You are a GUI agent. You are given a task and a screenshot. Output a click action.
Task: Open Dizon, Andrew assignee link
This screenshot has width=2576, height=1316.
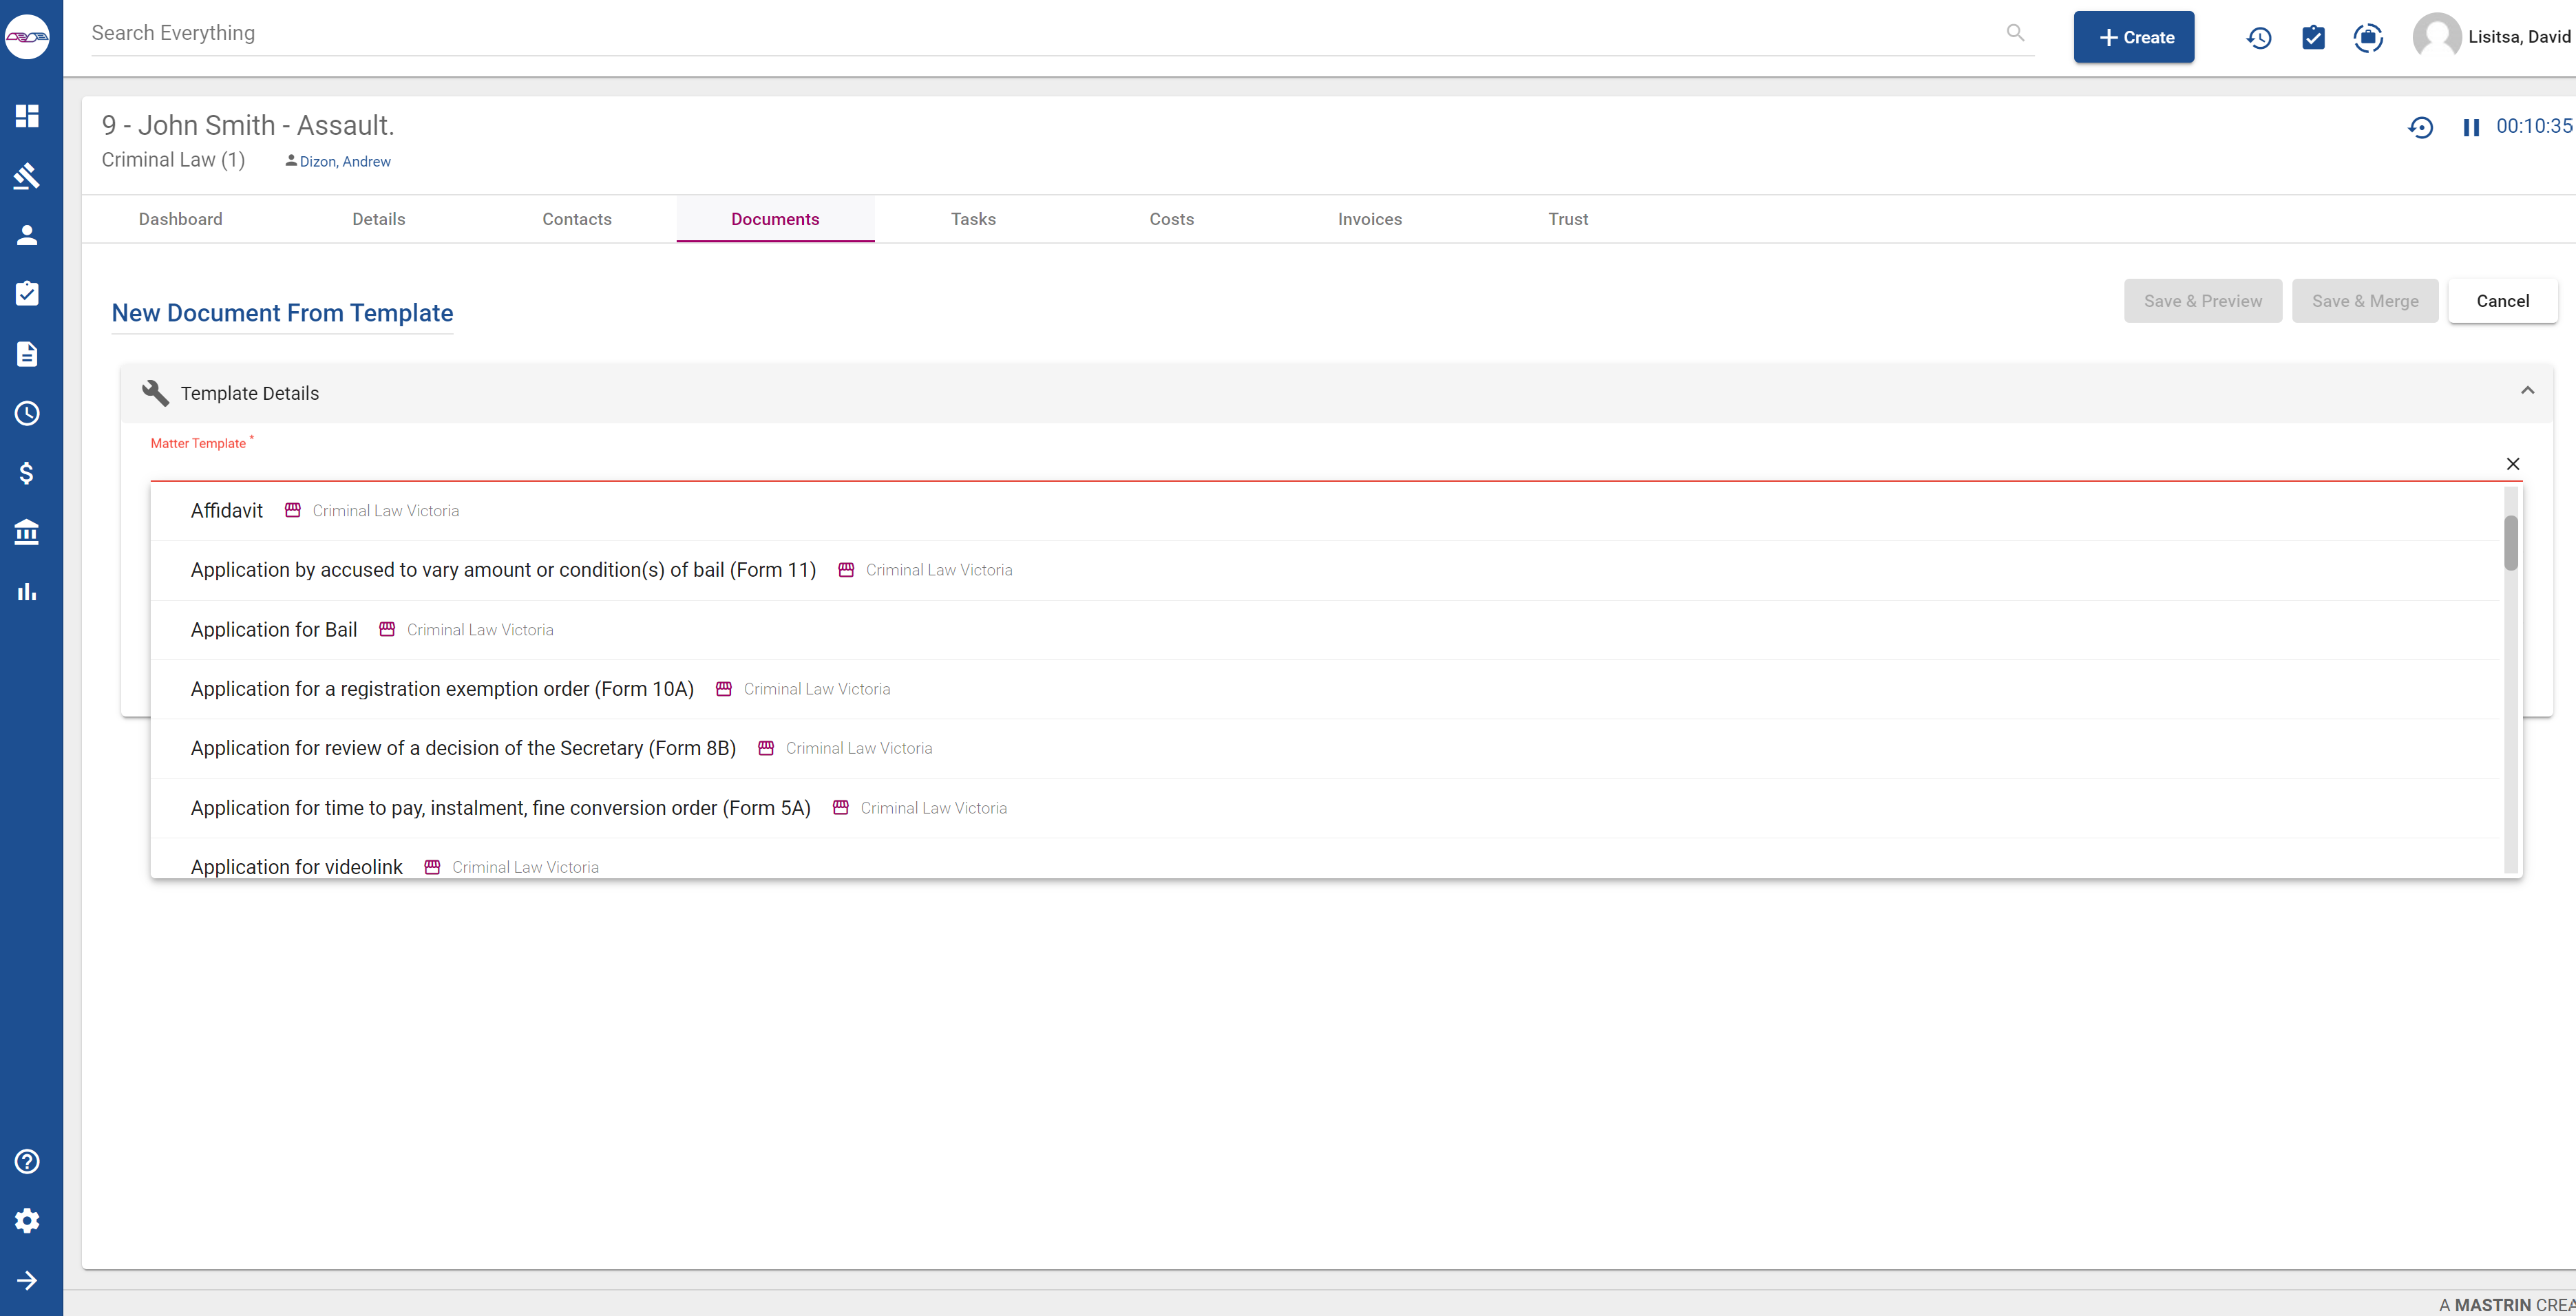[345, 161]
